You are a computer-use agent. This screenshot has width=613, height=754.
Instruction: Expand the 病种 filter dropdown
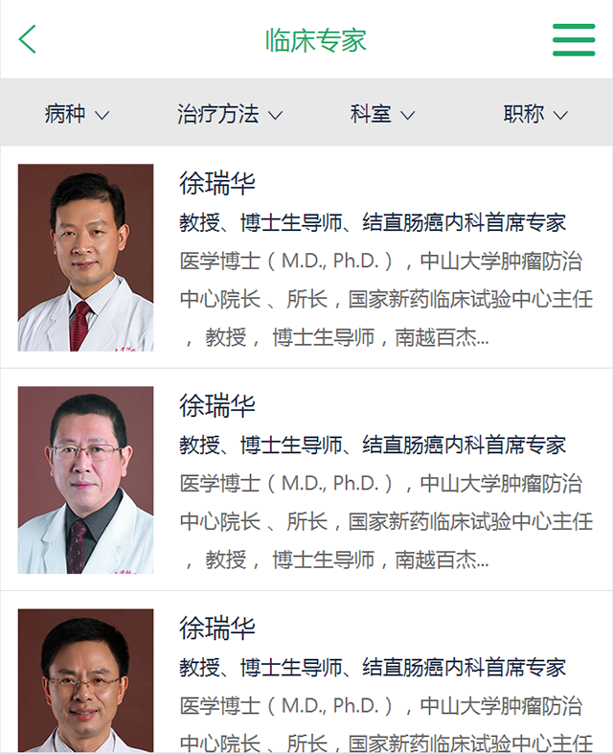click(77, 114)
